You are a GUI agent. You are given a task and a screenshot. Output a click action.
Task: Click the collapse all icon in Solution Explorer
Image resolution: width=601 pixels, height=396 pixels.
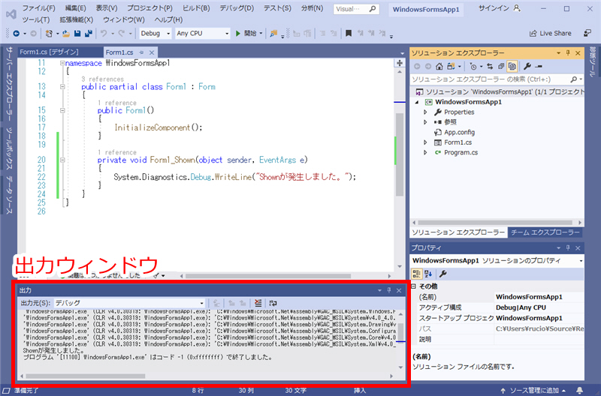[501, 67]
